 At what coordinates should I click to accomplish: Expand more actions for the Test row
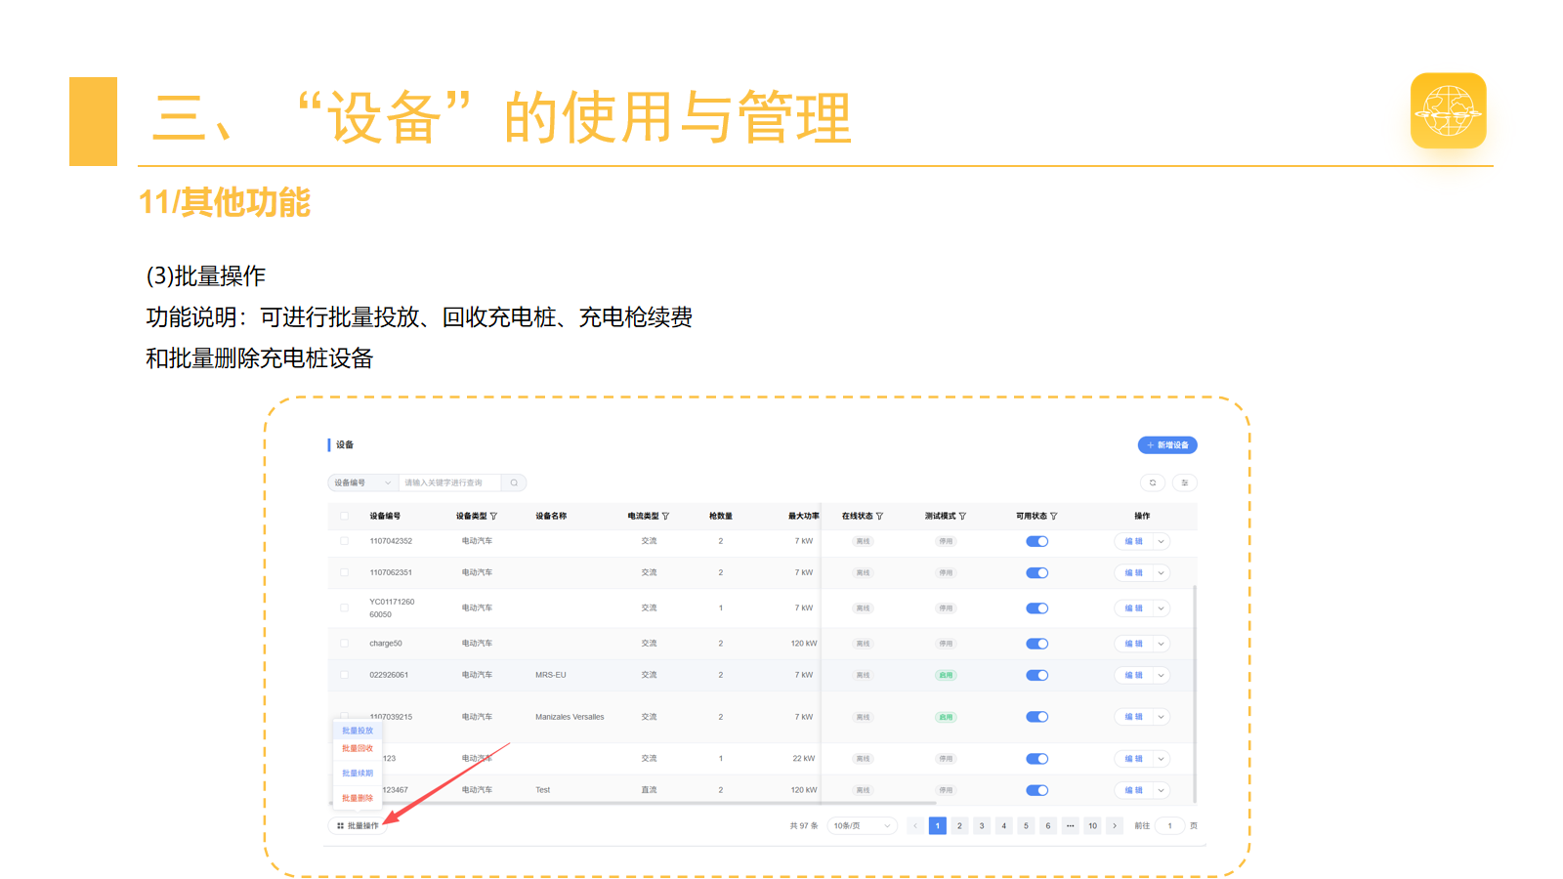click(x=1162, y=790)
